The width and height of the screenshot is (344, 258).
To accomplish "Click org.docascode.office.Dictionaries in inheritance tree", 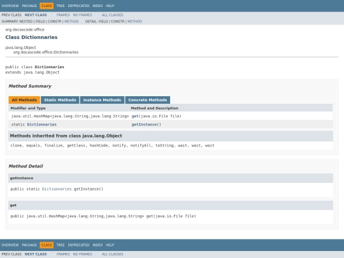I will pyautogui.click(x=46, y=52).
